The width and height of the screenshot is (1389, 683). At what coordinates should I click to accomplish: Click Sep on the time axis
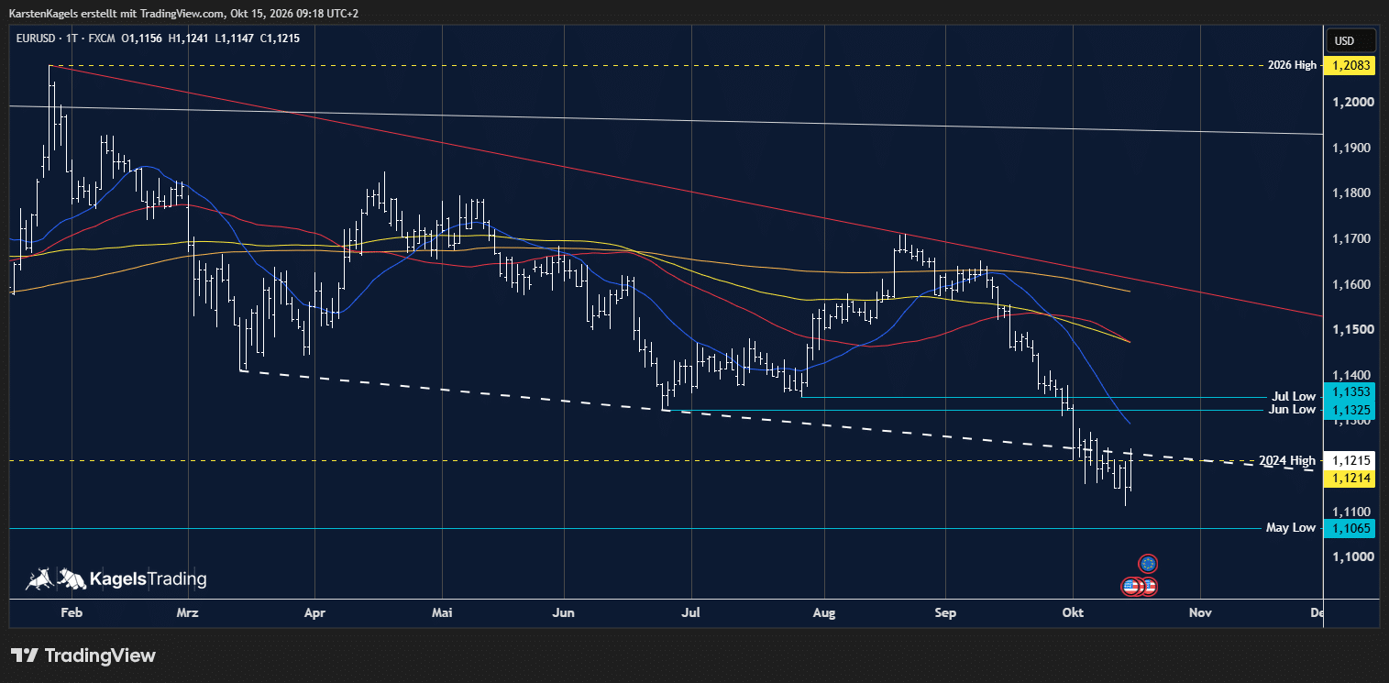click(x=945, y=612)
